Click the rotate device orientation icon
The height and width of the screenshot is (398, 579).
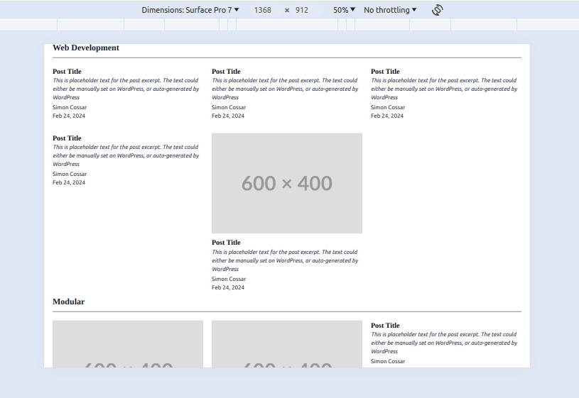(x=437, y=10)
